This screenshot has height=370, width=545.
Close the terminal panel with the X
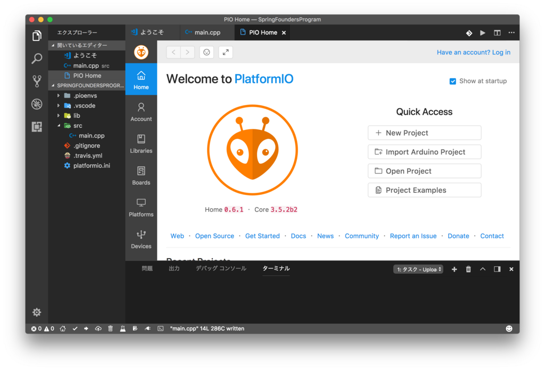[511, 269]
